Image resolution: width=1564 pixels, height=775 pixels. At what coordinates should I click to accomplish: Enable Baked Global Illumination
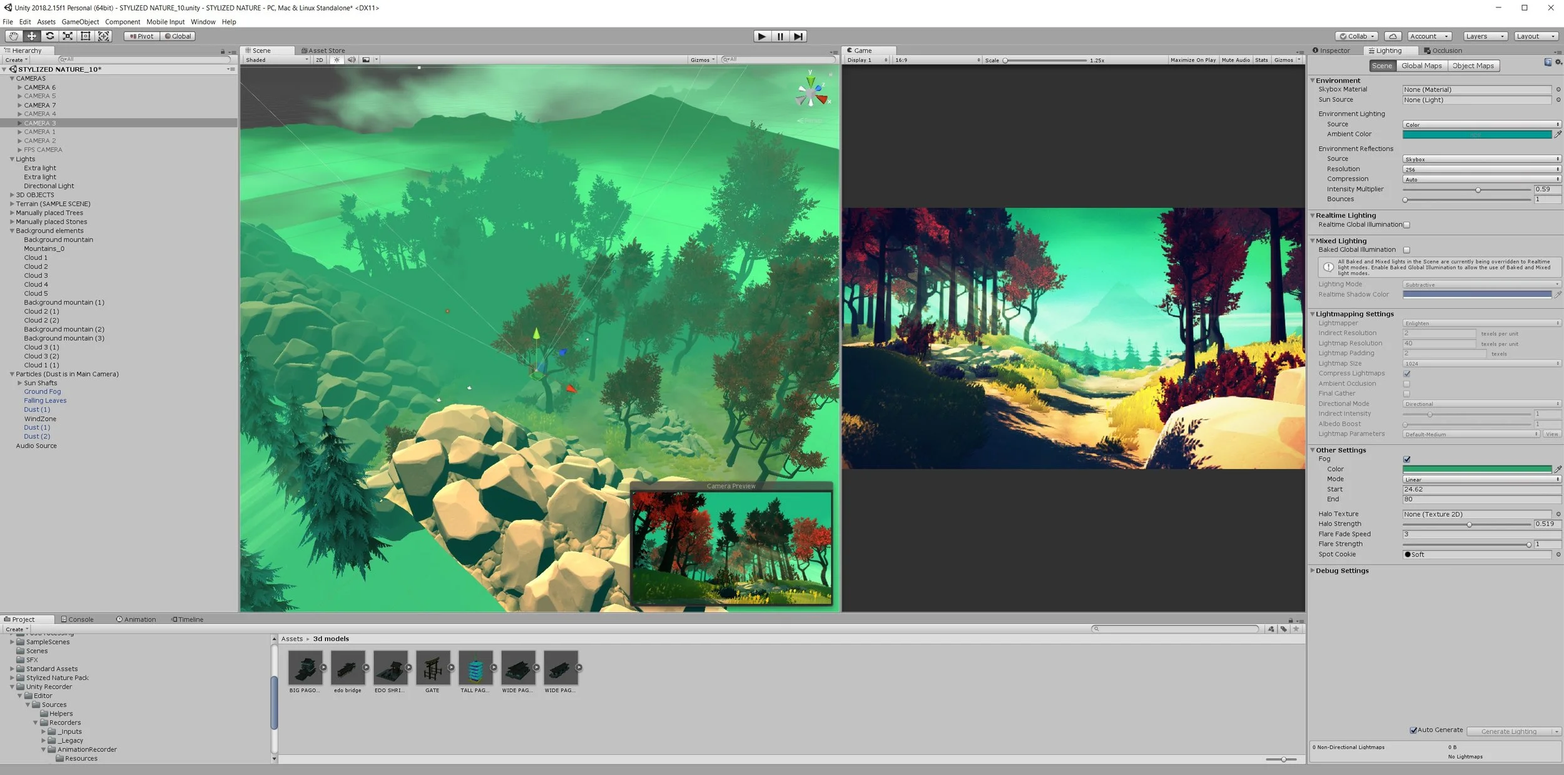coord(1406,249)
